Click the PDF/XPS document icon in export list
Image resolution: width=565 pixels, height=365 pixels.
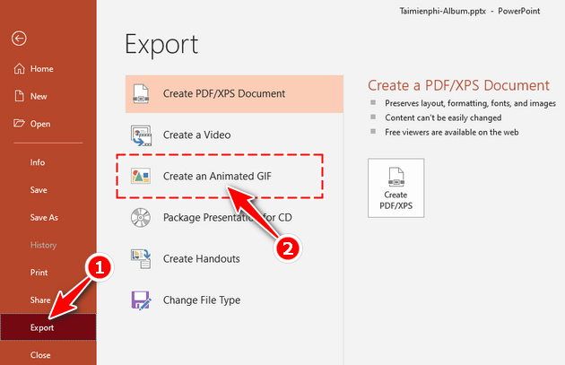[x=141, y=93]
